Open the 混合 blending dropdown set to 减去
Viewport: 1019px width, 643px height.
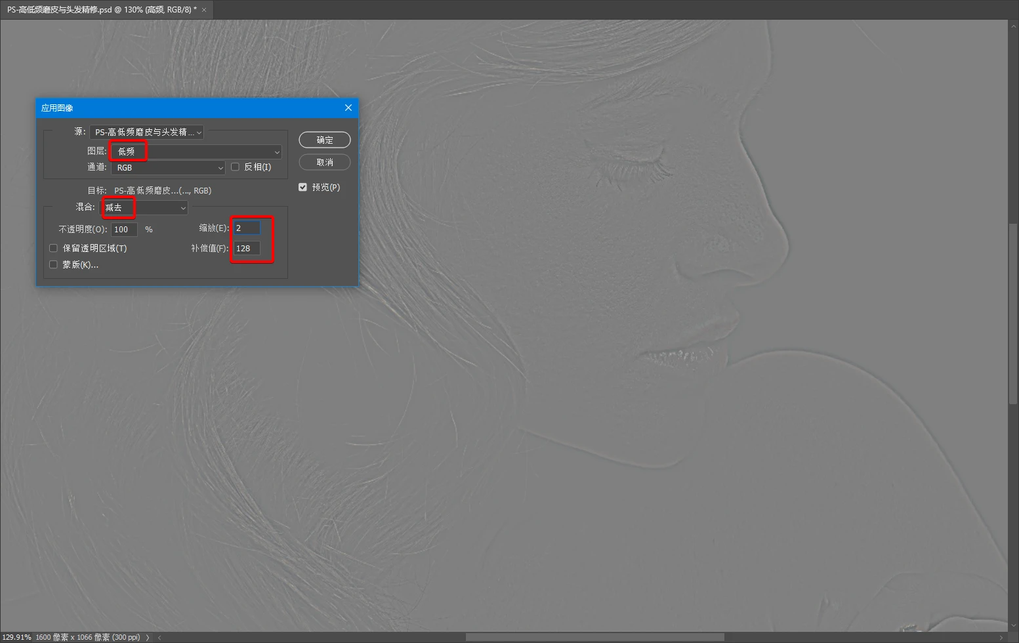(145, 208)
